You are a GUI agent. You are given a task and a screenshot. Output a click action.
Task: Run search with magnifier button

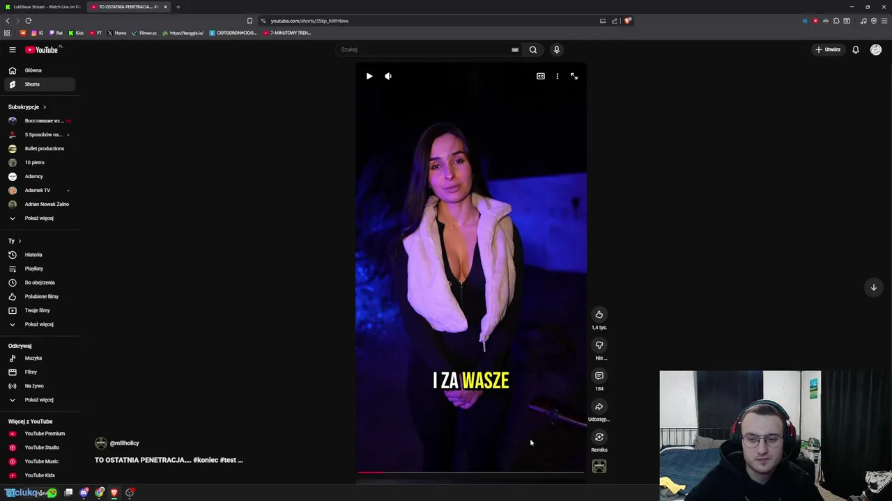(x=533, y=49)
